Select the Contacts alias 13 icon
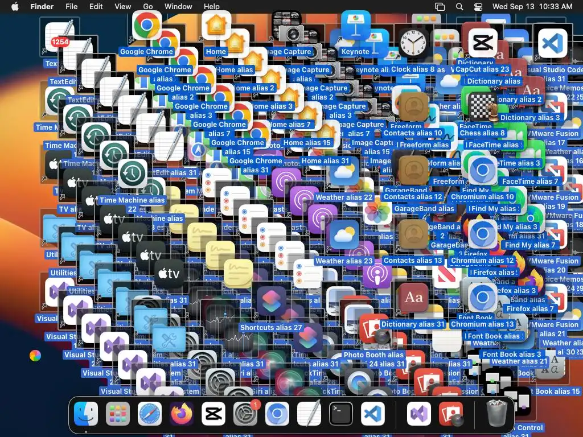 click(413, 234)
